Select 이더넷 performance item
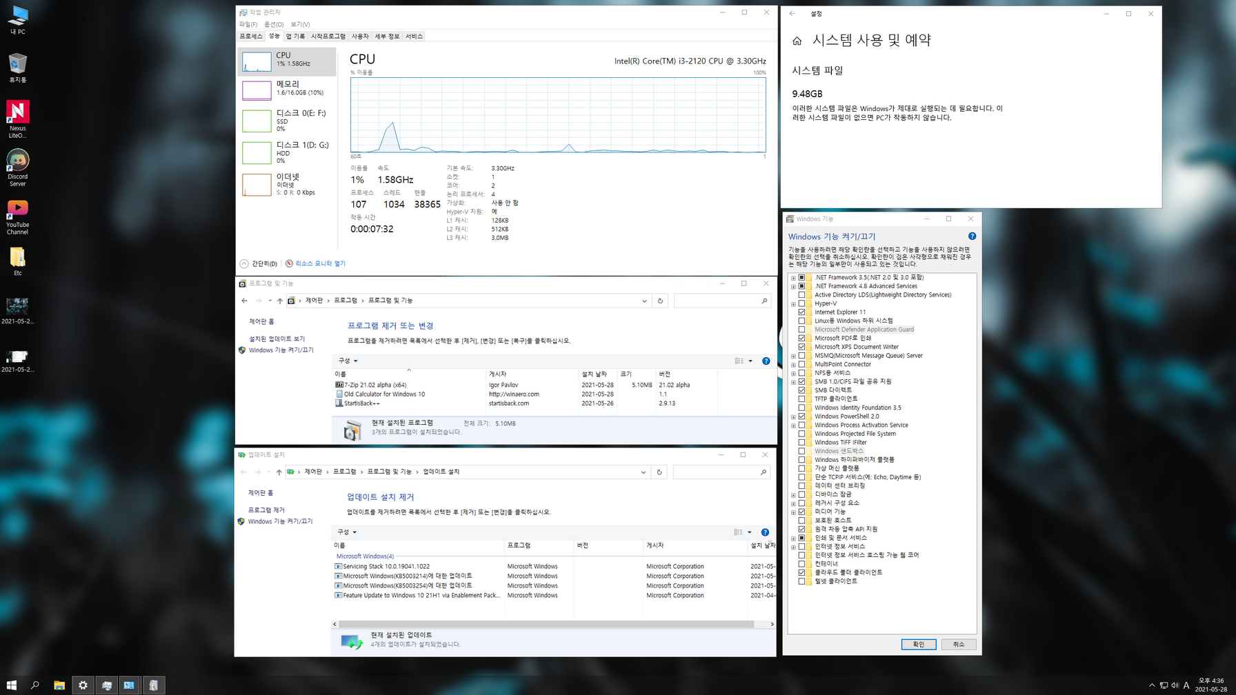The image size is (1236, 695). point(286,184)
